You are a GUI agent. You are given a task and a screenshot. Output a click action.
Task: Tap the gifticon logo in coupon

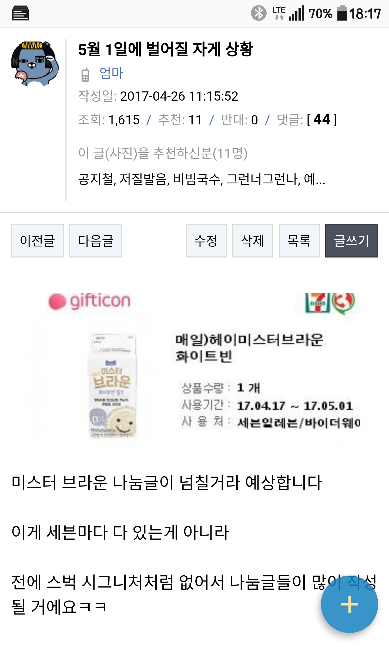click(x=89, y=301)
